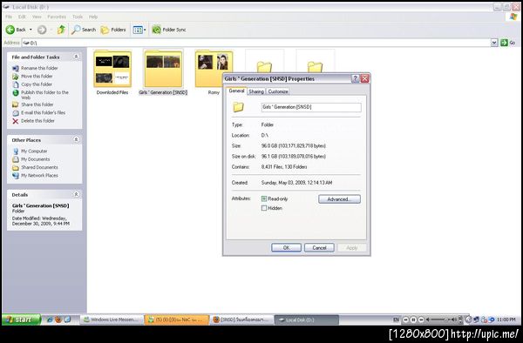The image size is (523, 343).
Task: Click Publish this folder to the Web
Action: (x=40, y=95)
